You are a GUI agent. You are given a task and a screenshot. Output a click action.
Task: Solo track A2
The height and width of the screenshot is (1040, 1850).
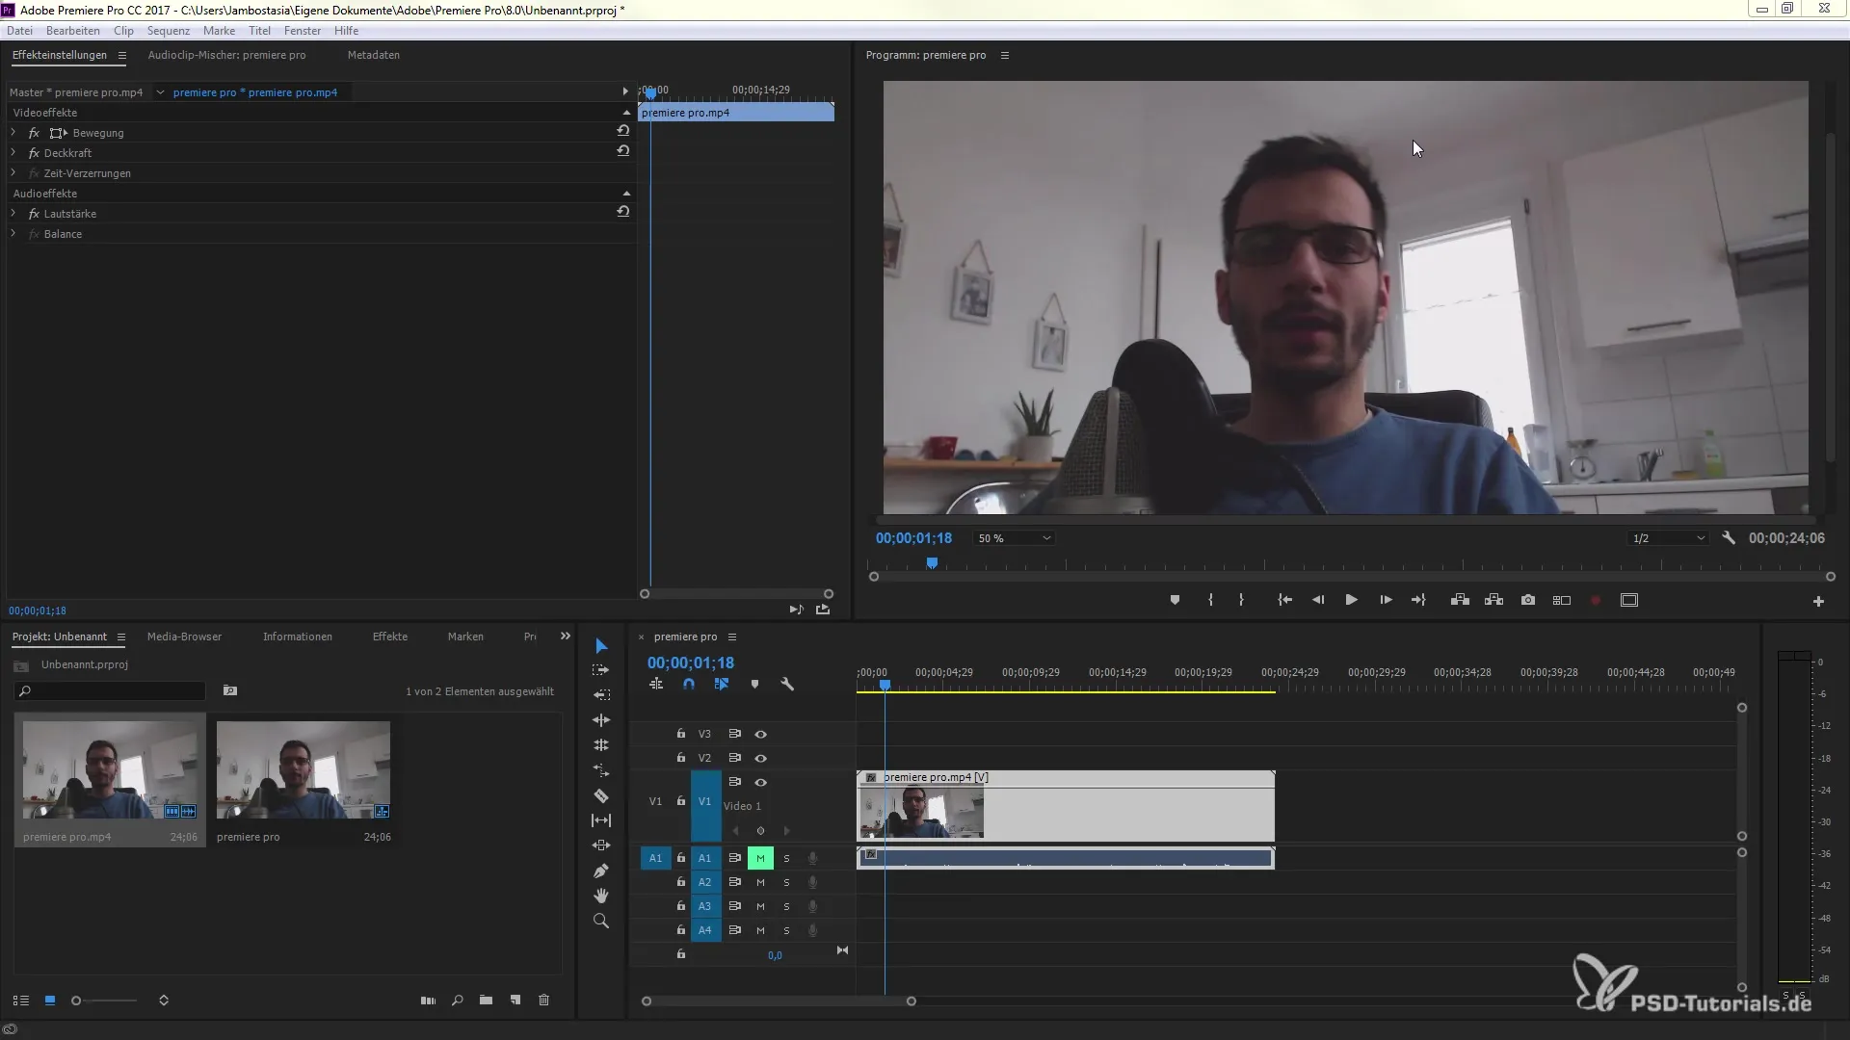[x=786, y=882]
